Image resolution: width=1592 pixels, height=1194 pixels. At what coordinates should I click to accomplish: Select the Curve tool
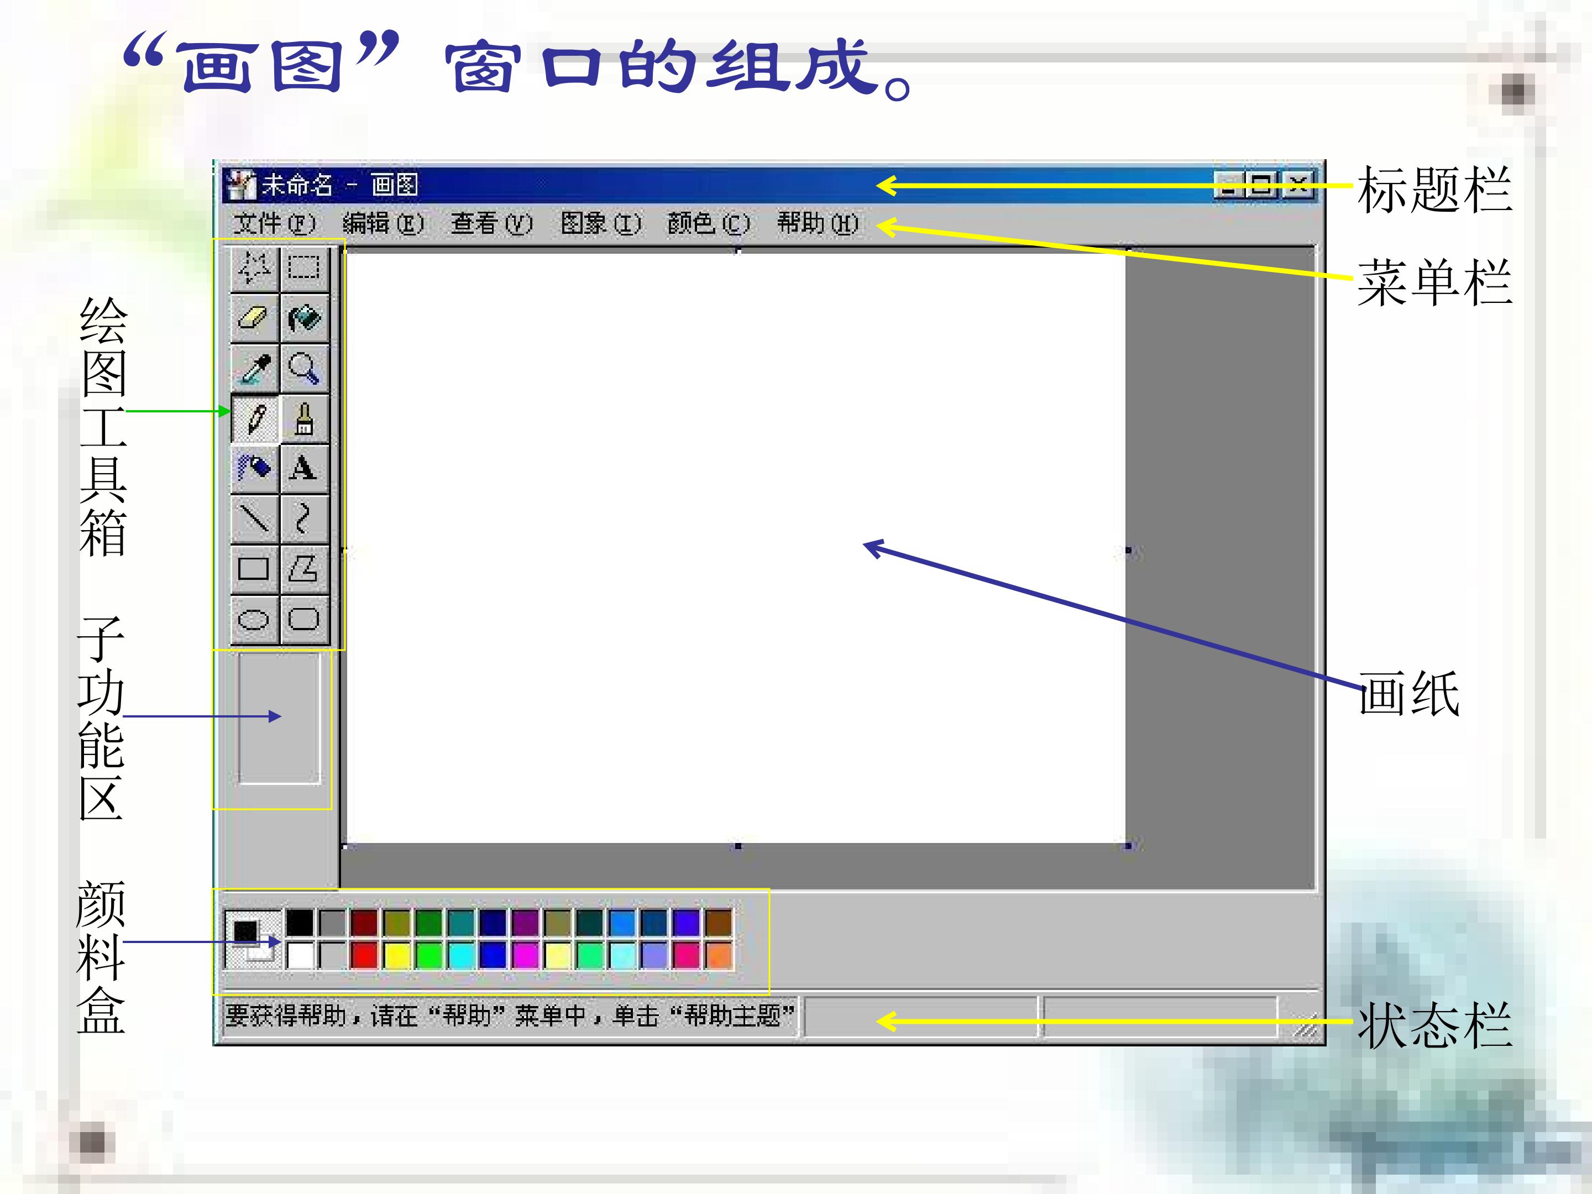(303, 519)
